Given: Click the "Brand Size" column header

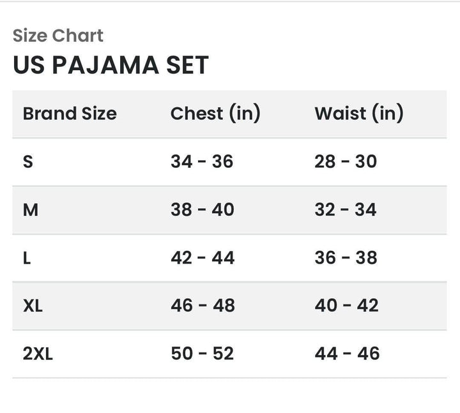Looking at the screenshot, I should click(70, 114).
